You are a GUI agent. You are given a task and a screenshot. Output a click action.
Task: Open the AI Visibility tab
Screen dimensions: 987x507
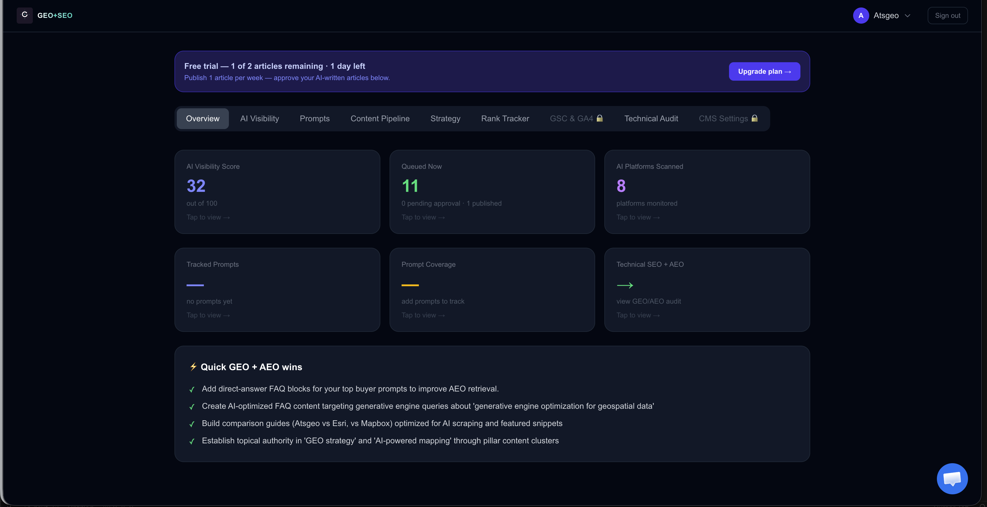click(x=259, y=118)
